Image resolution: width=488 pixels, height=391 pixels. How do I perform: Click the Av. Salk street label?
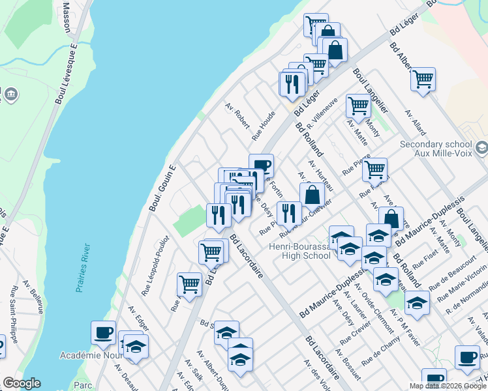pyautogui.click(x=194, y=371)
